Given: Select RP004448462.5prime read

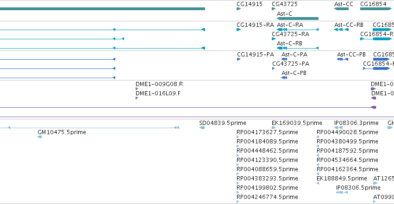Looking at the screenshot, I should 267,151.
